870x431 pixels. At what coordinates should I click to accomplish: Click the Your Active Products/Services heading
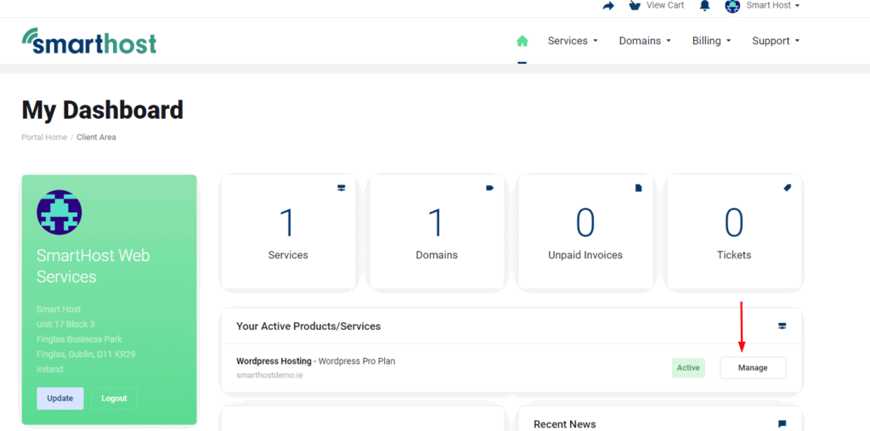(x=308, y=326)
